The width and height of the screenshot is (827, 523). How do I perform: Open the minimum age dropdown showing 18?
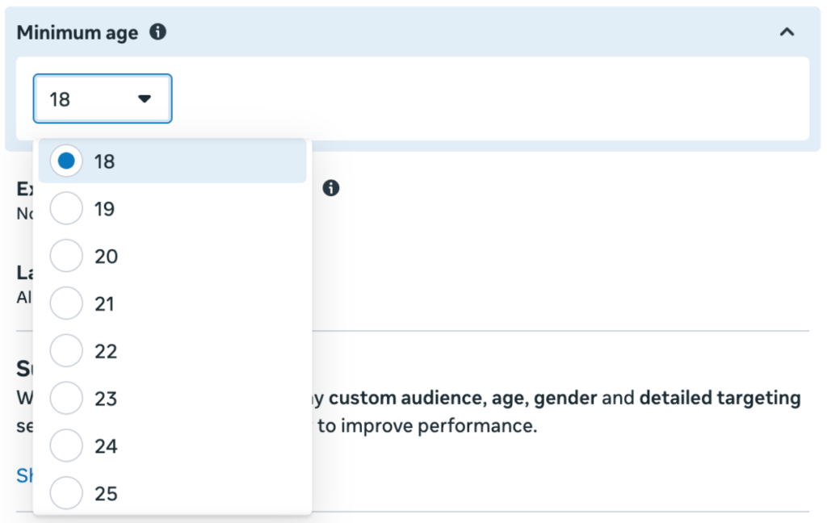103,98
